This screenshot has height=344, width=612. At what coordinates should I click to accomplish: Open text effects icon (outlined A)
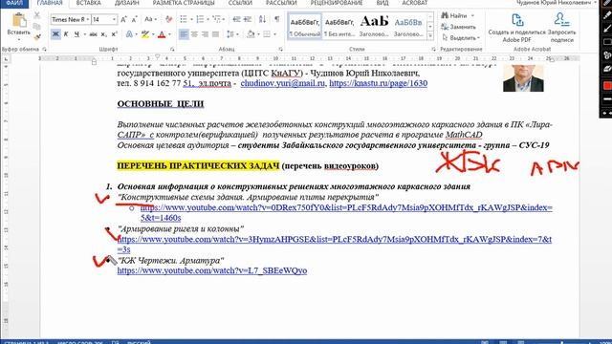pyautogui.click(x=129, y=34)
